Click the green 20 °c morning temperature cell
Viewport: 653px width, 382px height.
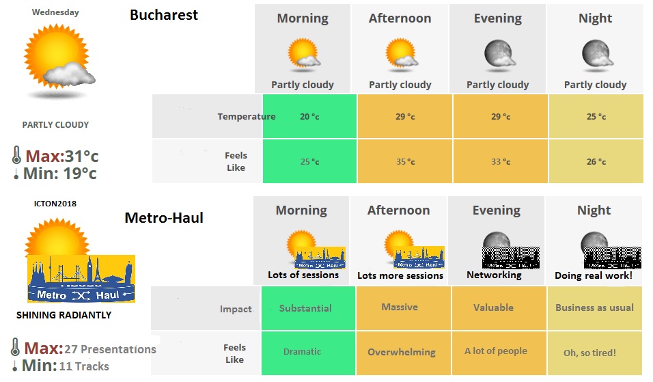(x=309, y=117)
